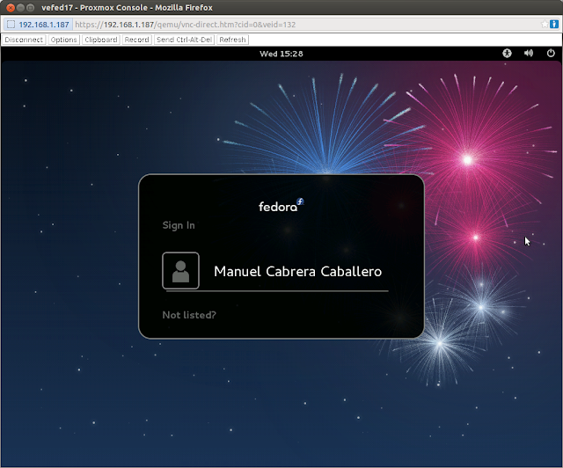Image resolution: width=563 pixels, height=468 pixels.
Task: Click the Record button
Action: pyautogui.click(x=137, y=40)
